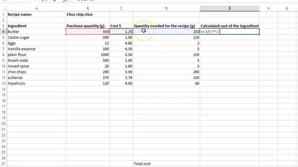This screenshot has width=298, height=167.
Task: Click the Select All corner triangle
Action: (x=4, y=8)
